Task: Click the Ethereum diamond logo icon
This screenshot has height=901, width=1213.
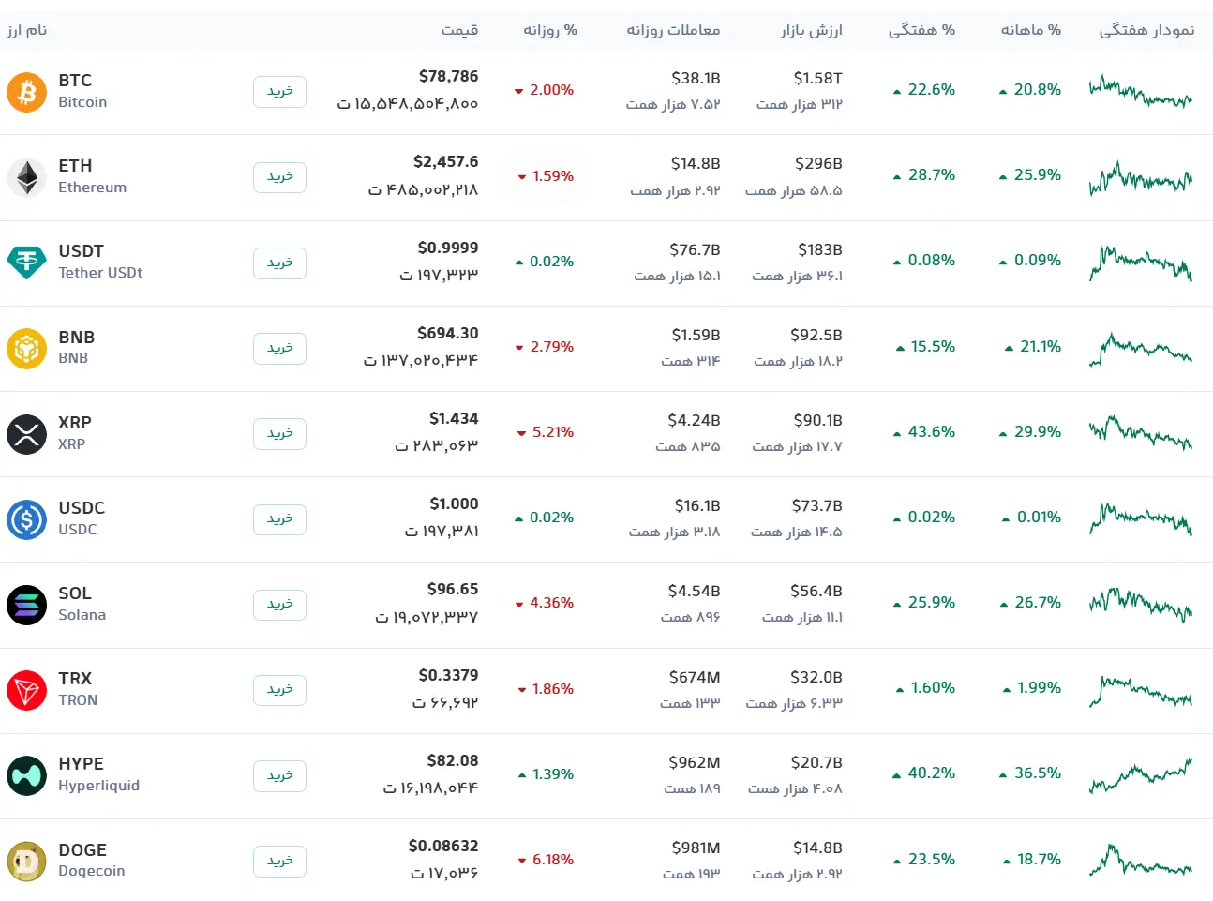Action: [26, 177]
